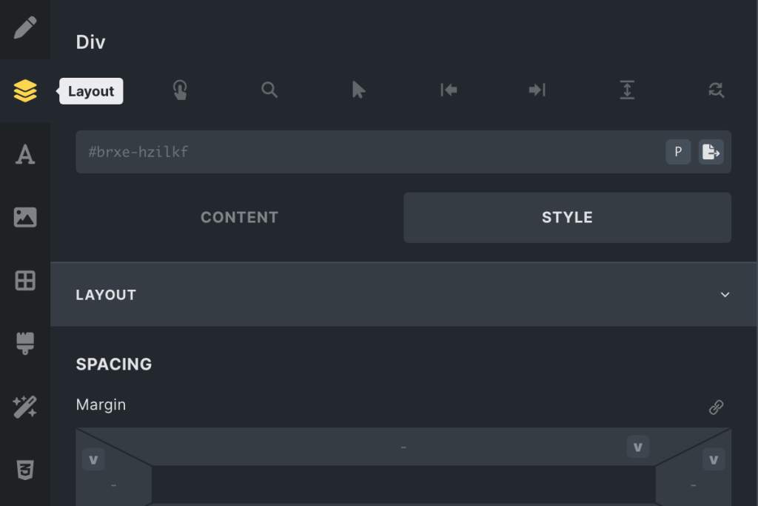Open the magic wand effects icon

pyautogui.click(x=25, y=407)
